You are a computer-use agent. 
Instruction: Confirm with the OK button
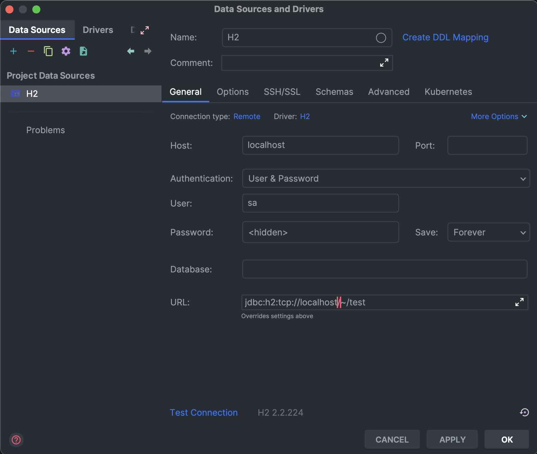pyautogui.click(x=507, y=439)
